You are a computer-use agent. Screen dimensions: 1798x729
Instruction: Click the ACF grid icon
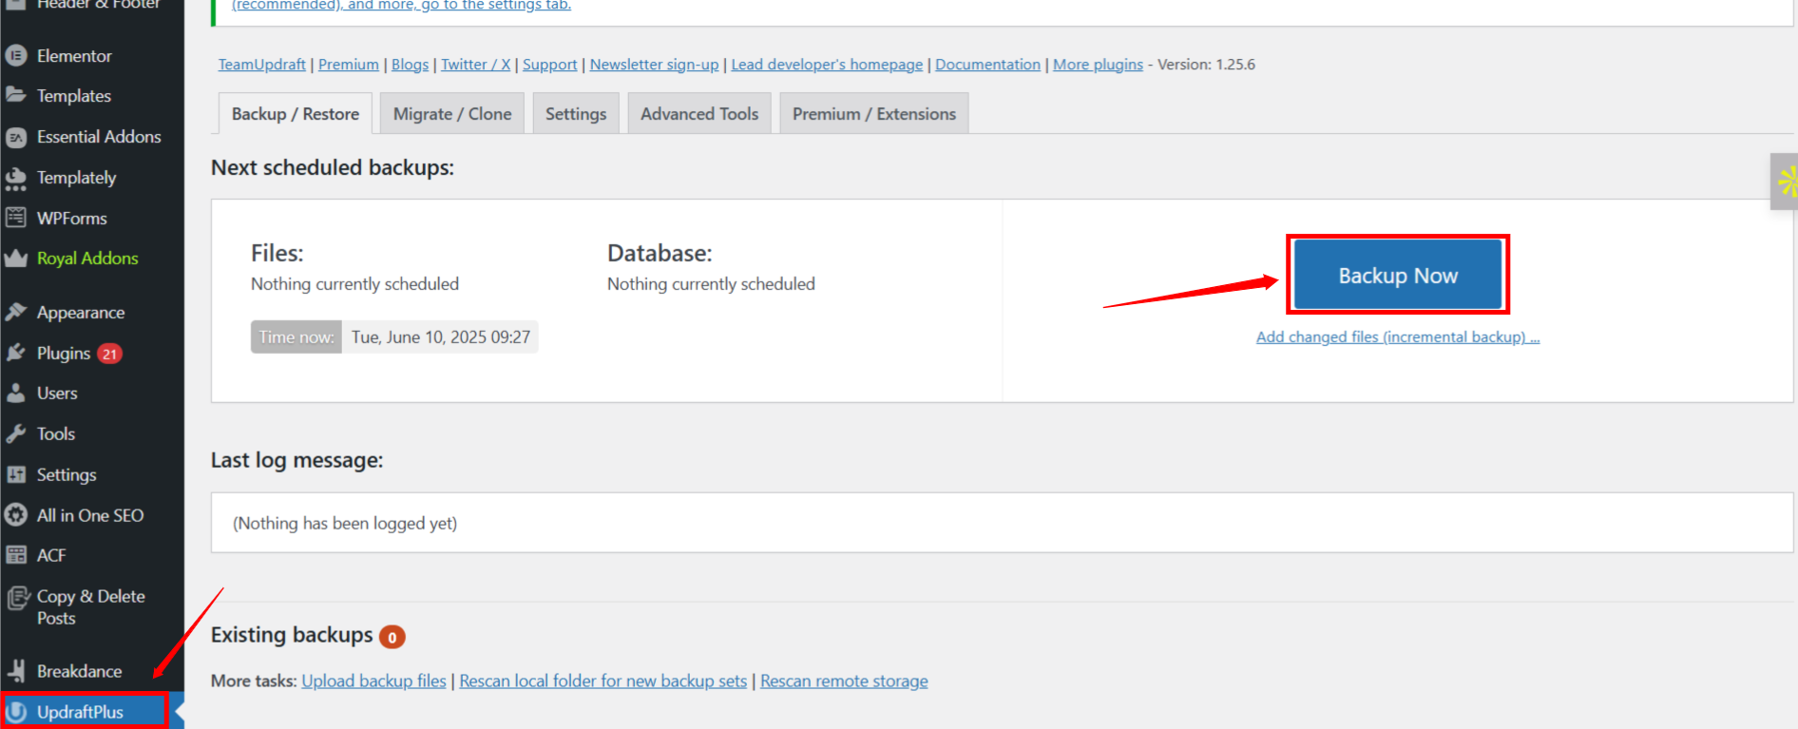(x=16, y=555)
